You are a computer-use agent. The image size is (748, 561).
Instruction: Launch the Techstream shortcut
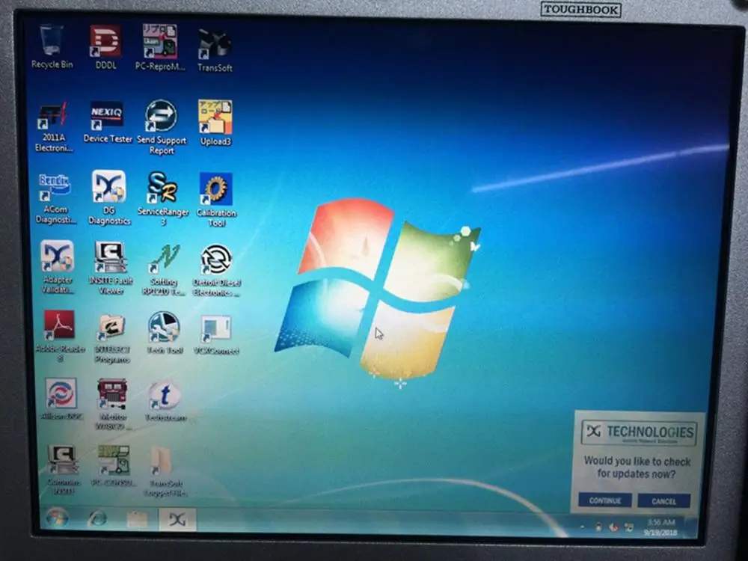coord(165,401)
